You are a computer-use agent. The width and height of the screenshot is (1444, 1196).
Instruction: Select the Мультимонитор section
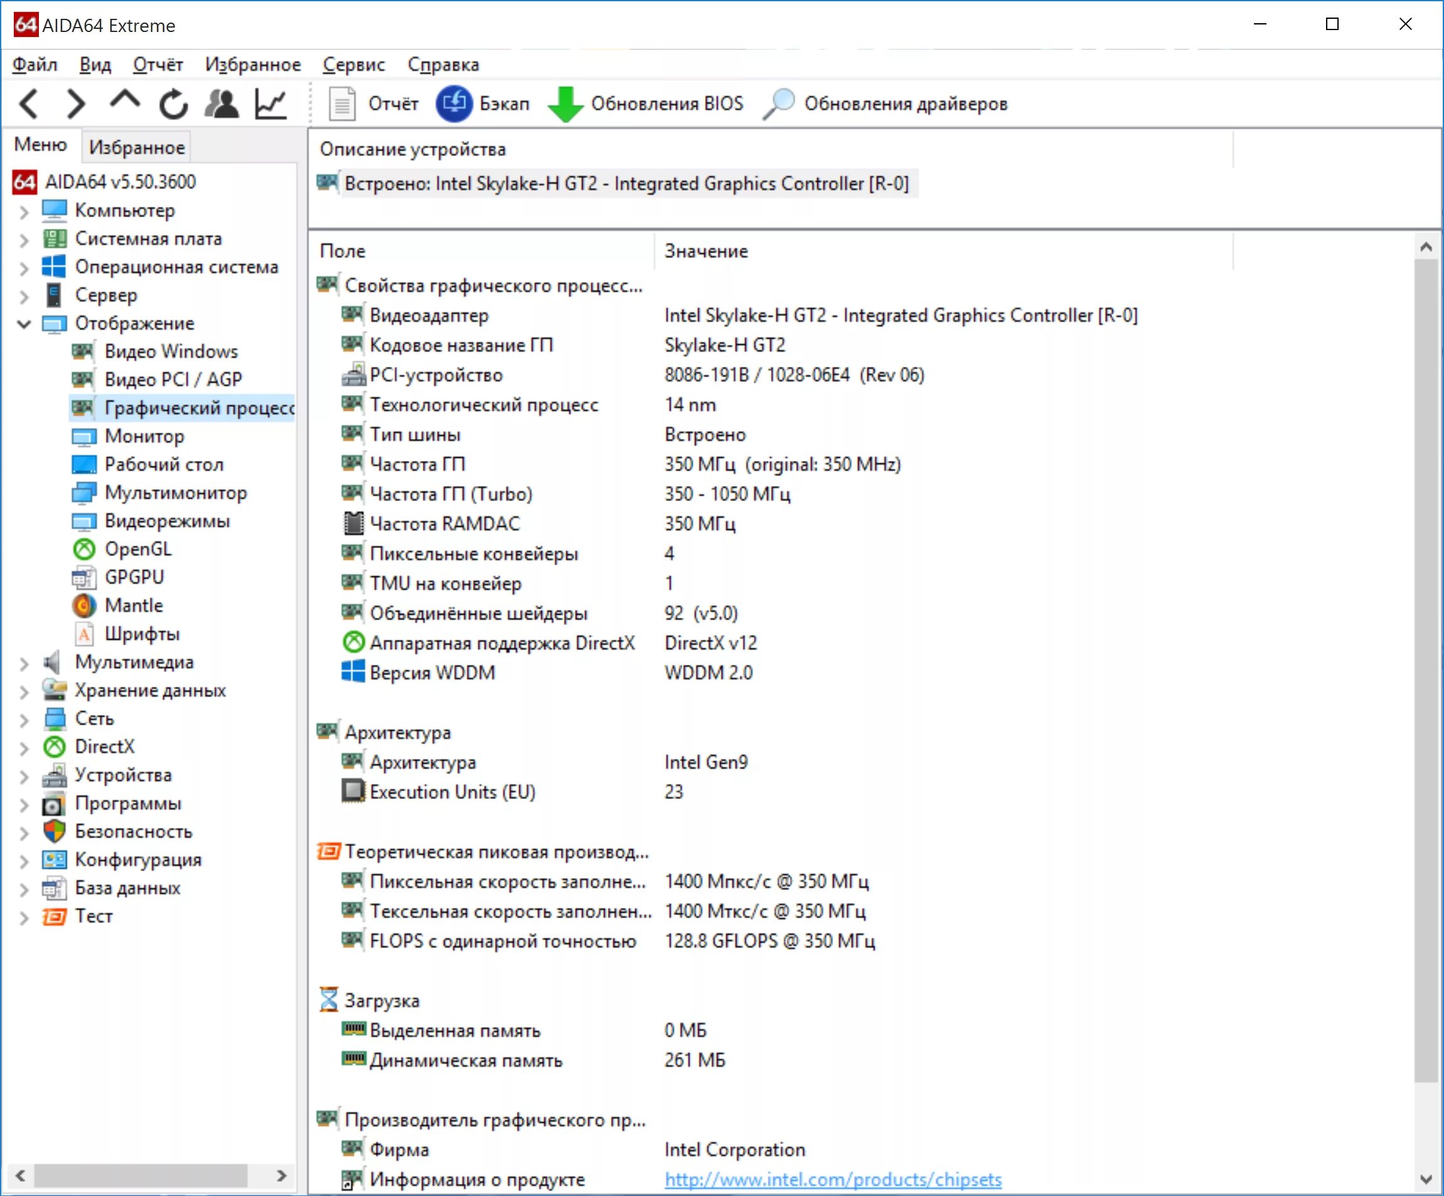click(x=152, y=493)
